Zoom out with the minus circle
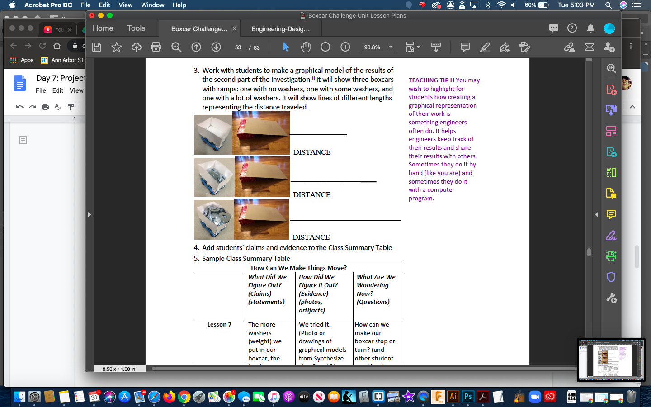This screenshot has height=407, width=651. coord(325,47)
